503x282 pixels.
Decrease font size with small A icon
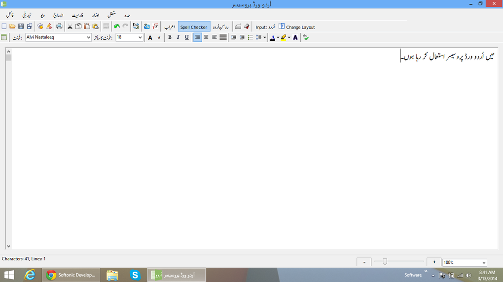[159, 37]
